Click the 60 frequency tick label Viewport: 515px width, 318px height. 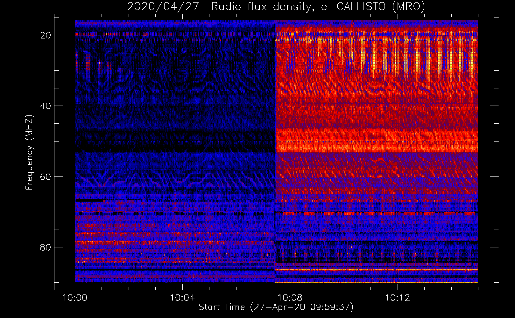(46, 177)
